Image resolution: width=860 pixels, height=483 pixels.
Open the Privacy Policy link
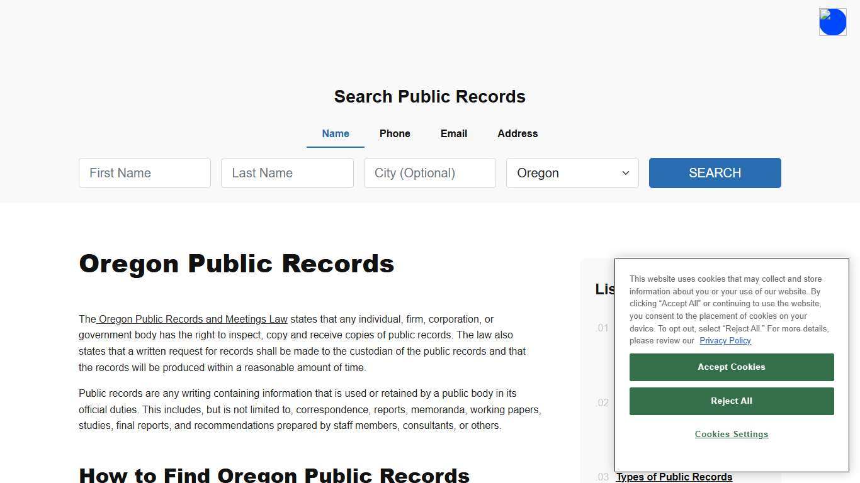(725, 340)
